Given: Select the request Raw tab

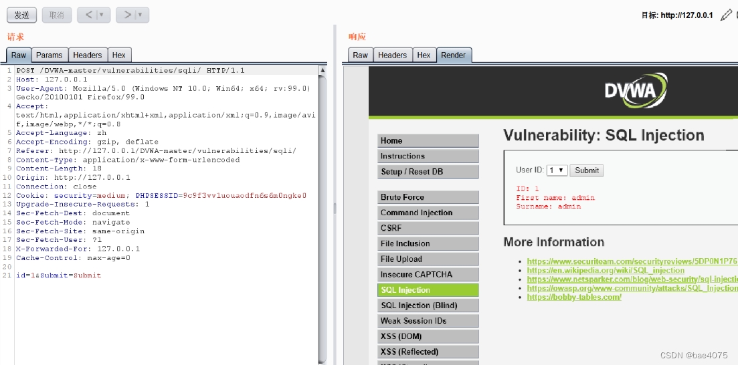Looking at the screenshot, I should [19, 55].
